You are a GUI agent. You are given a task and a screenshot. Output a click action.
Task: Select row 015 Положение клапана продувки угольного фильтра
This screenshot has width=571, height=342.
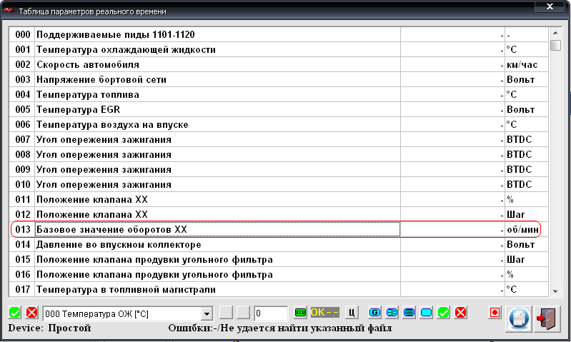279,259
